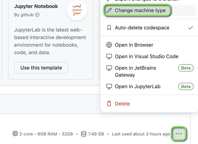Delete the codespace from menu
This screenshot has width=198, height=144.
coord(150,104)
